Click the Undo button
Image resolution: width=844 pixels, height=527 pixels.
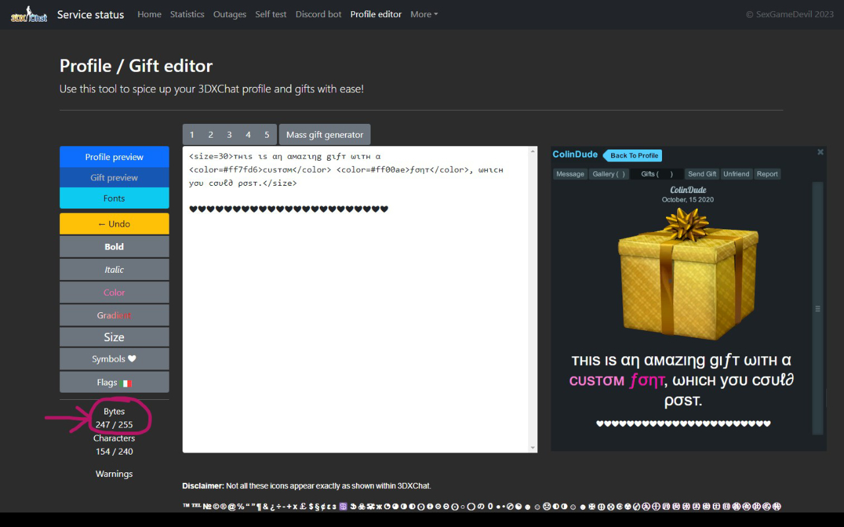[x=114, y=223]
